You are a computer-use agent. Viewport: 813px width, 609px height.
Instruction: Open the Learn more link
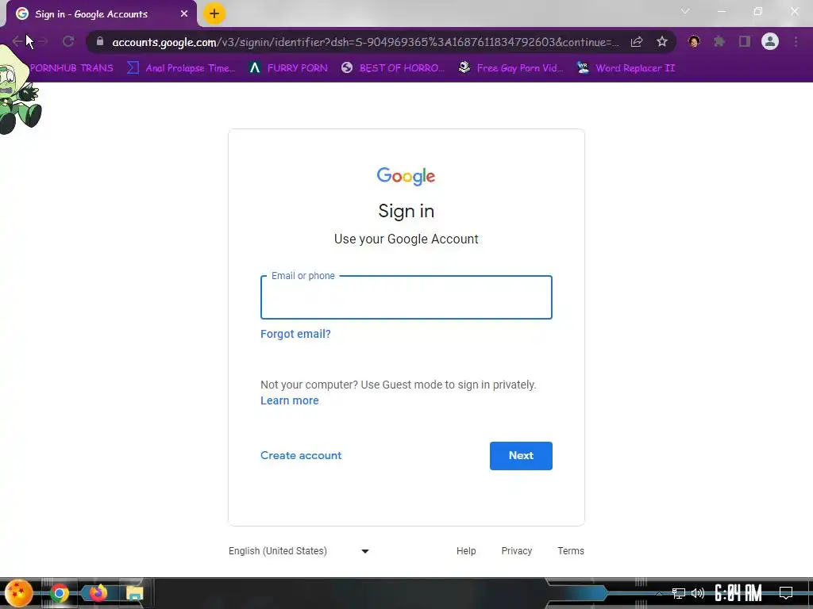click(x=289, y=400)
